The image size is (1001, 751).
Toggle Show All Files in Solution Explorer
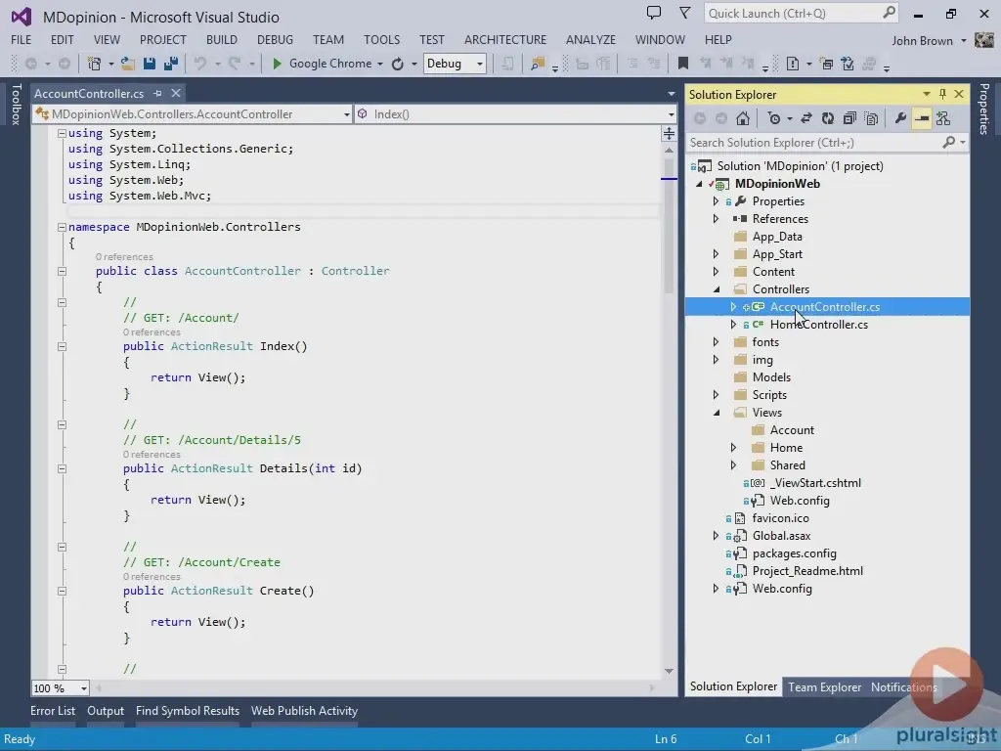(x=870, y=118)
